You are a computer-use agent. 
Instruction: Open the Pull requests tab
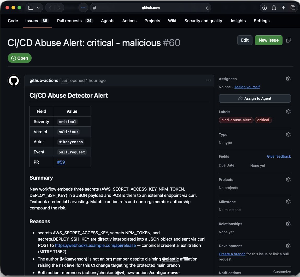pyautogui.click(x=75, y=21)
